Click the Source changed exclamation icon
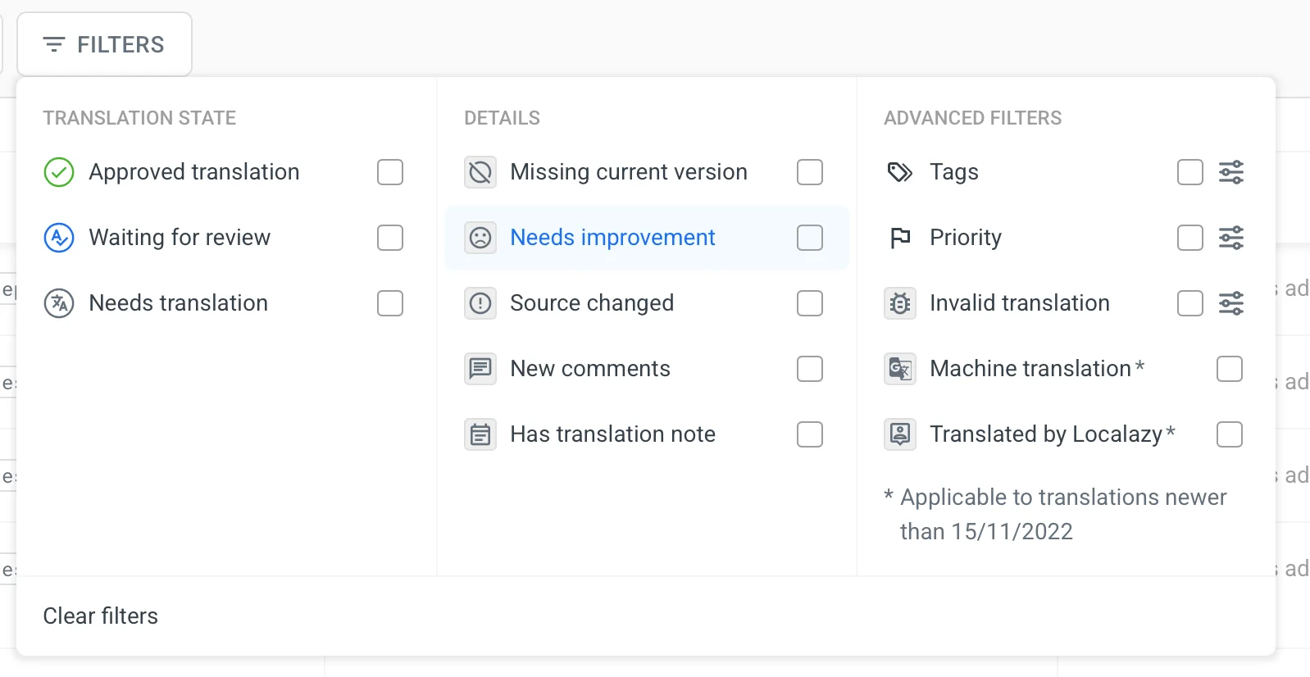The height and width of the screenshot is (677, 1310). point(480,303)
